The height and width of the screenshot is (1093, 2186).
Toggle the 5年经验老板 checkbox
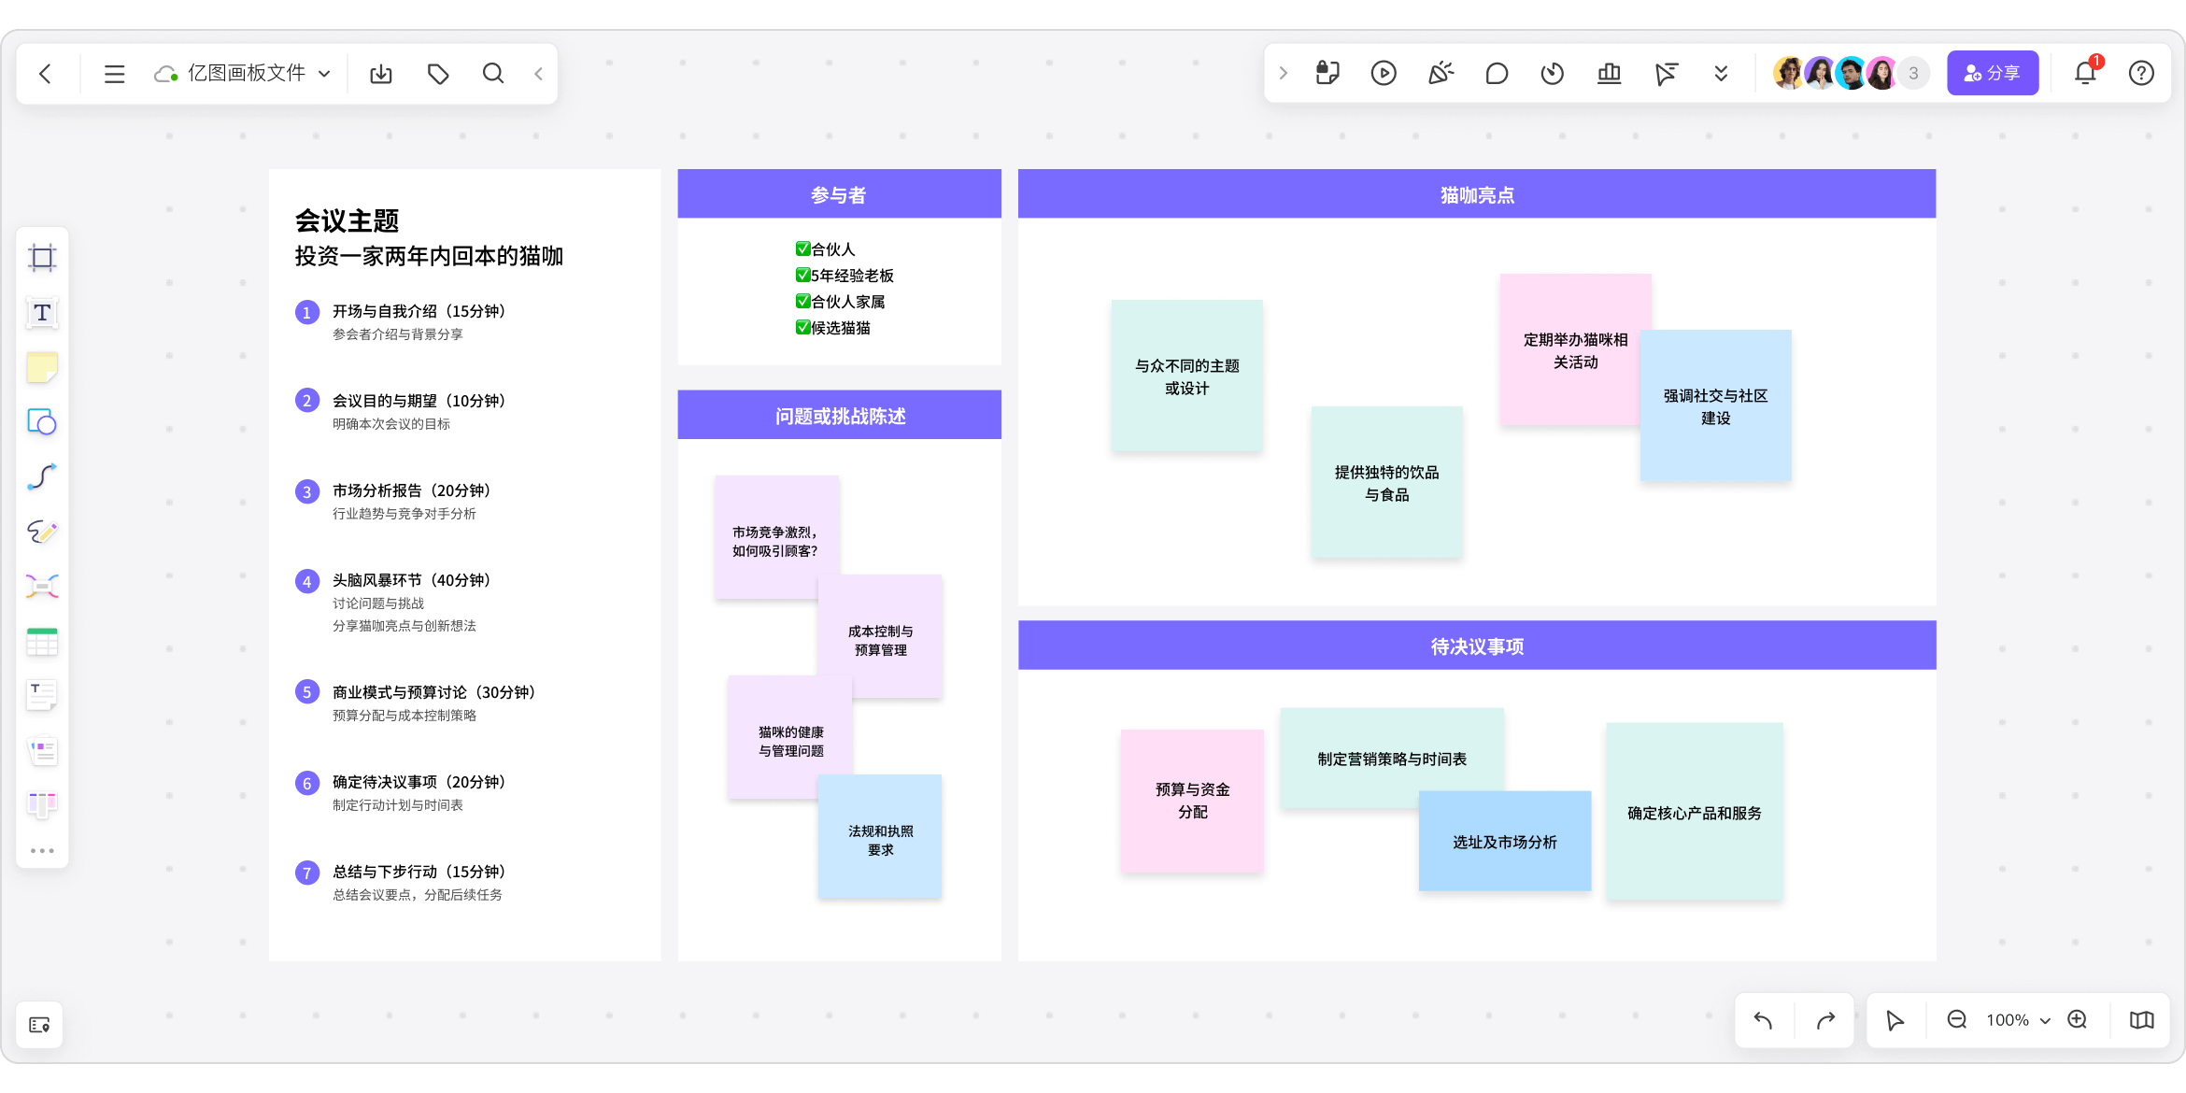click(x=802, y=275)
